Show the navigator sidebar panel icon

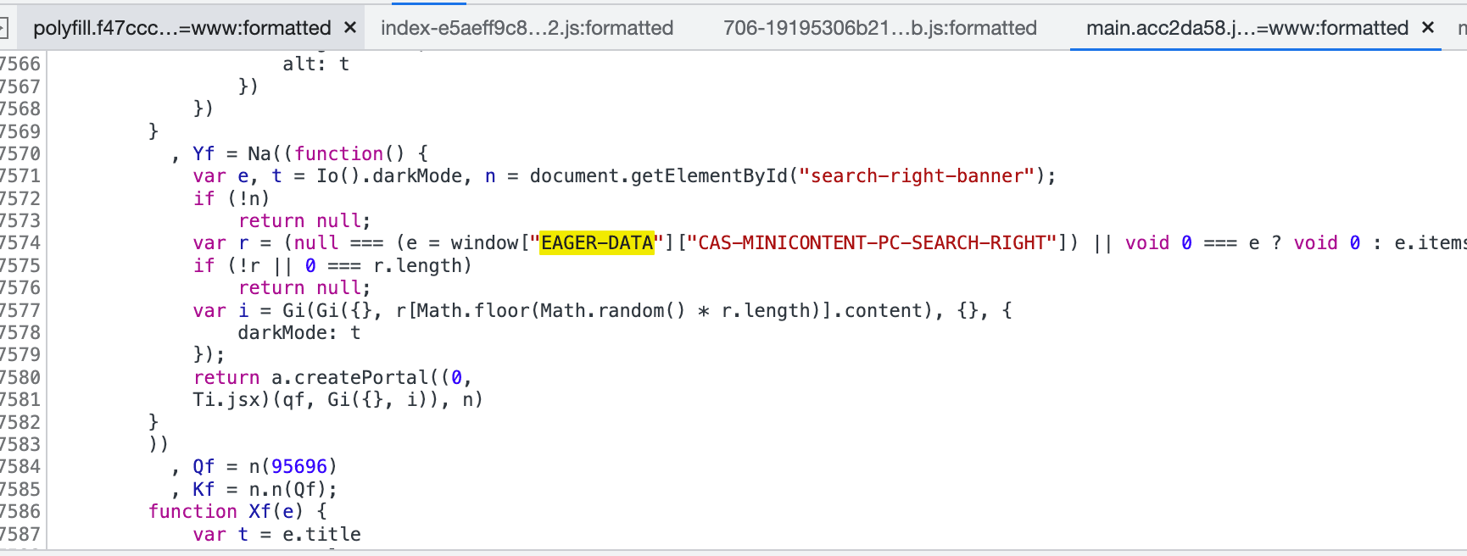3,28
